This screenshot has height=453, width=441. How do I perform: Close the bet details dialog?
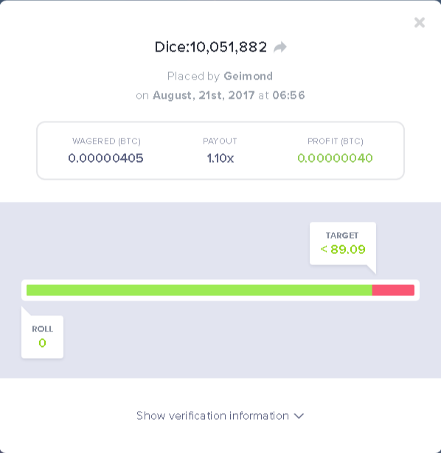420,22
